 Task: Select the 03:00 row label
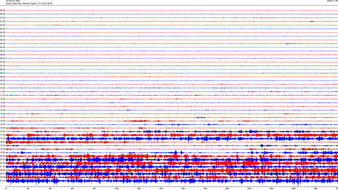[x=2, y=32]
